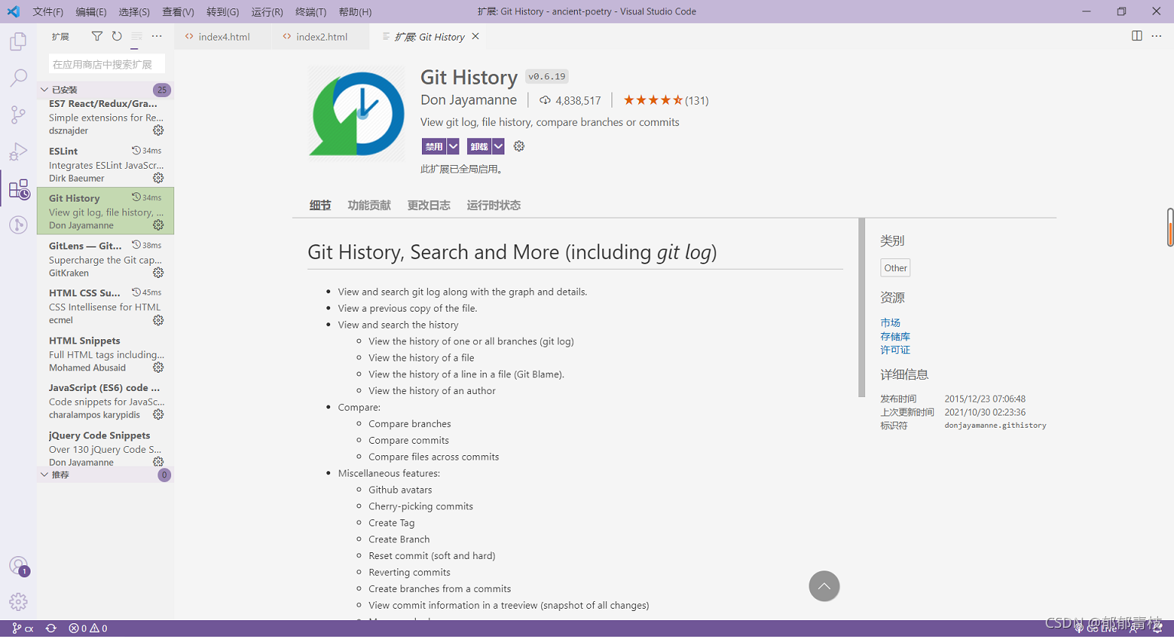Collapse the 已安装 section
The width and height of the screenshot is (1174, 637).
click(x=105, y=89)
